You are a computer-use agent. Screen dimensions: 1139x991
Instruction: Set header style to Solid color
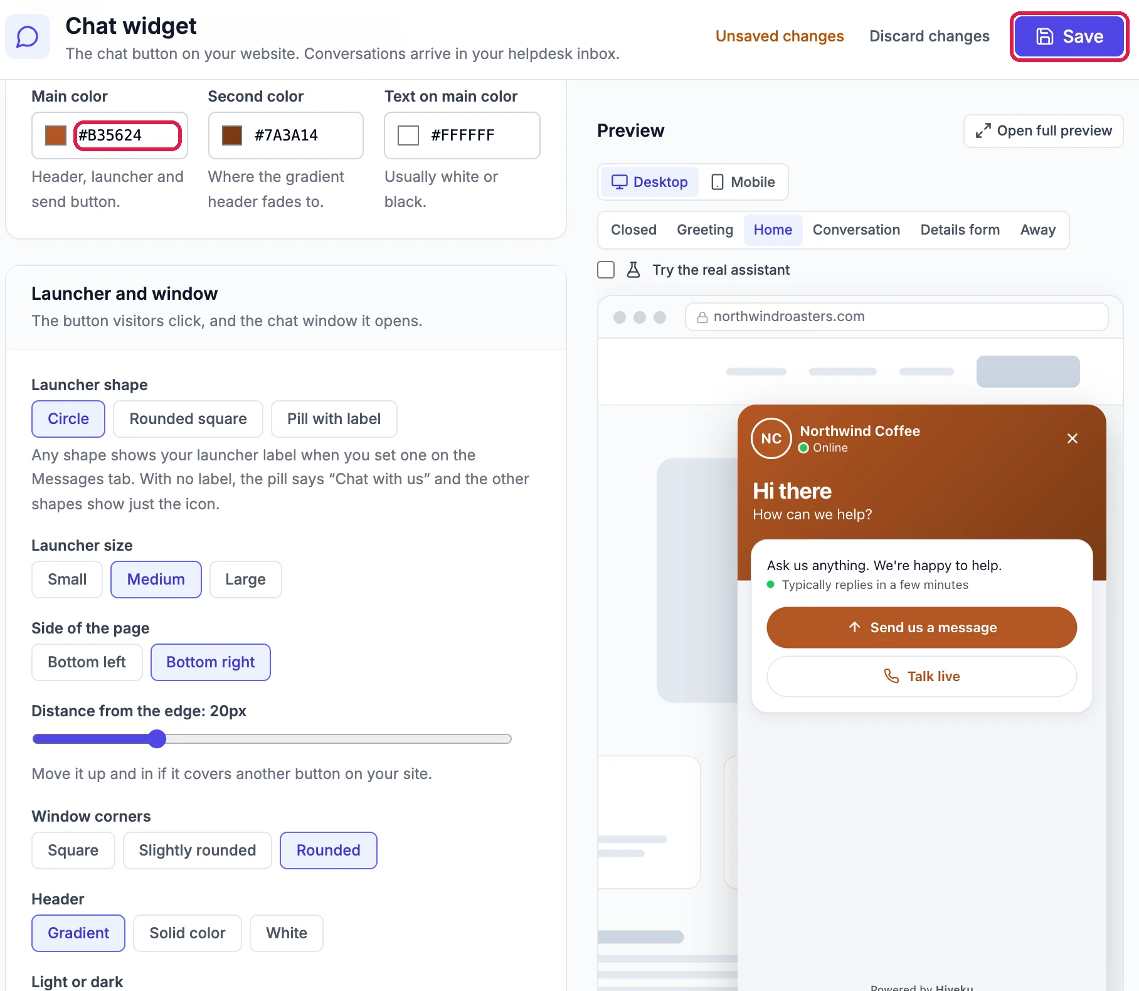(188, 933)
